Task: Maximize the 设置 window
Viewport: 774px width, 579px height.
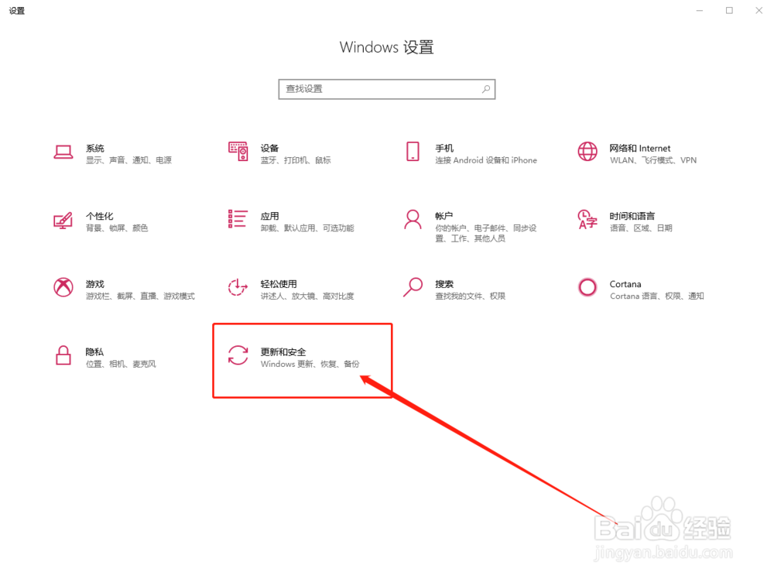Action: pyautogui.click(x=729, y=10)
